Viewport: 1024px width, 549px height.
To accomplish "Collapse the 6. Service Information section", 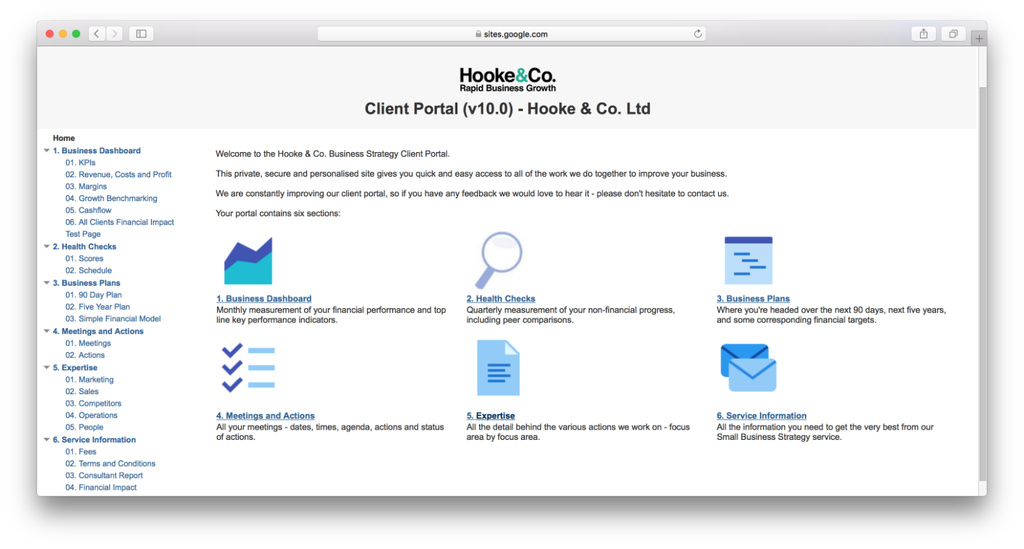I will point(46,440).
